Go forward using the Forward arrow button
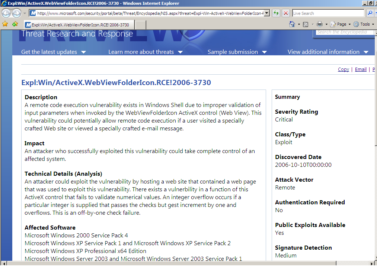 click(x=16, y=13)
